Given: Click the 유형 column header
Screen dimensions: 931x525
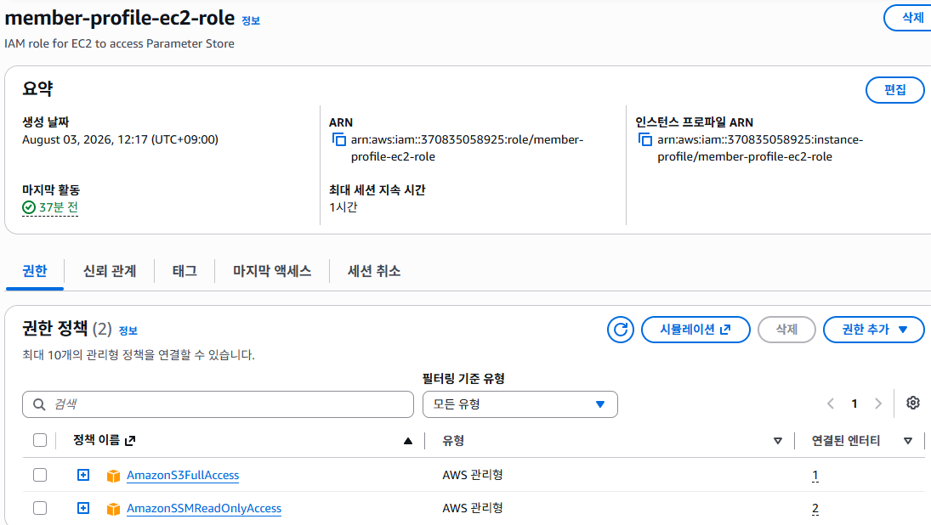Looking at the screenshot, I should tap(453, 441).
